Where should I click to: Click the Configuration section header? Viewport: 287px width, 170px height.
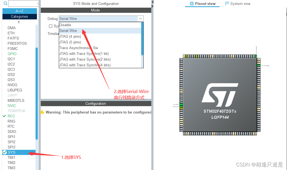(x=96, y=103)
